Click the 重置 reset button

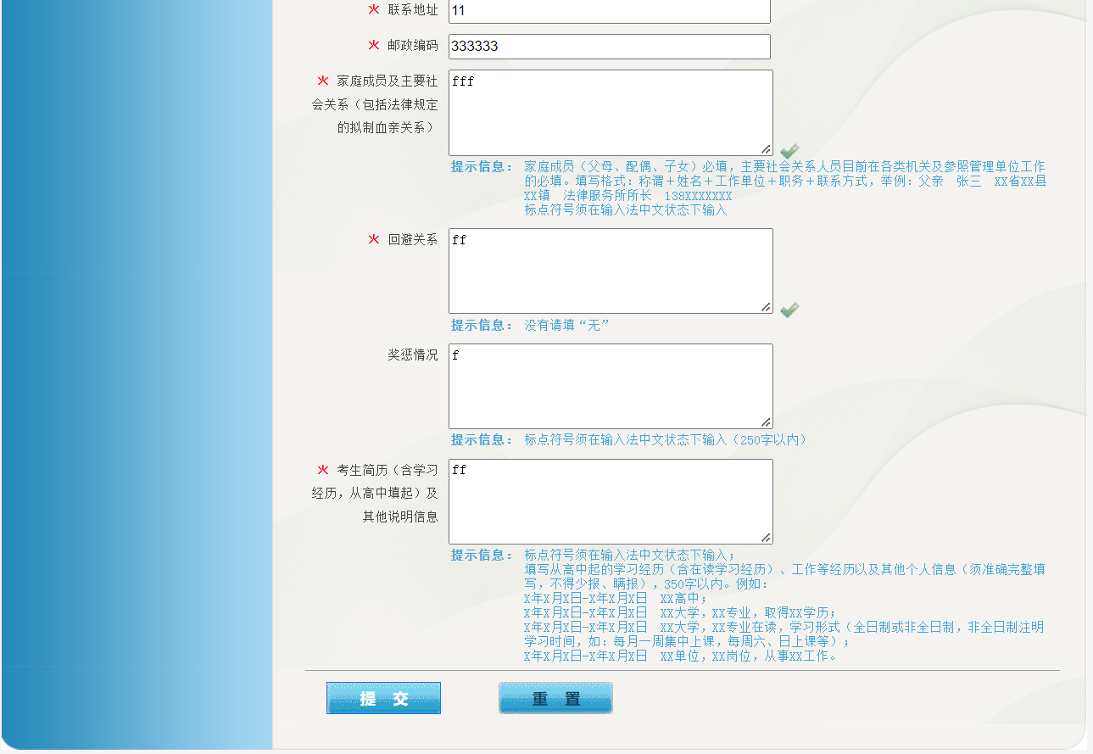point(555,698)
